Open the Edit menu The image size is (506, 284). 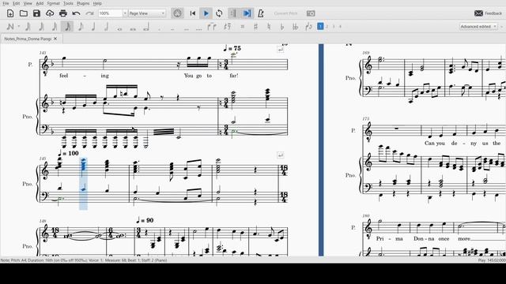click(16, 3)
